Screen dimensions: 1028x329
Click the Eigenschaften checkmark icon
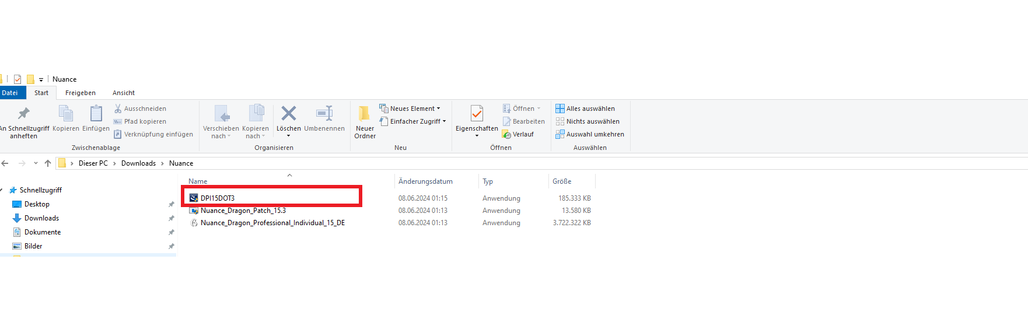[477, 113]
